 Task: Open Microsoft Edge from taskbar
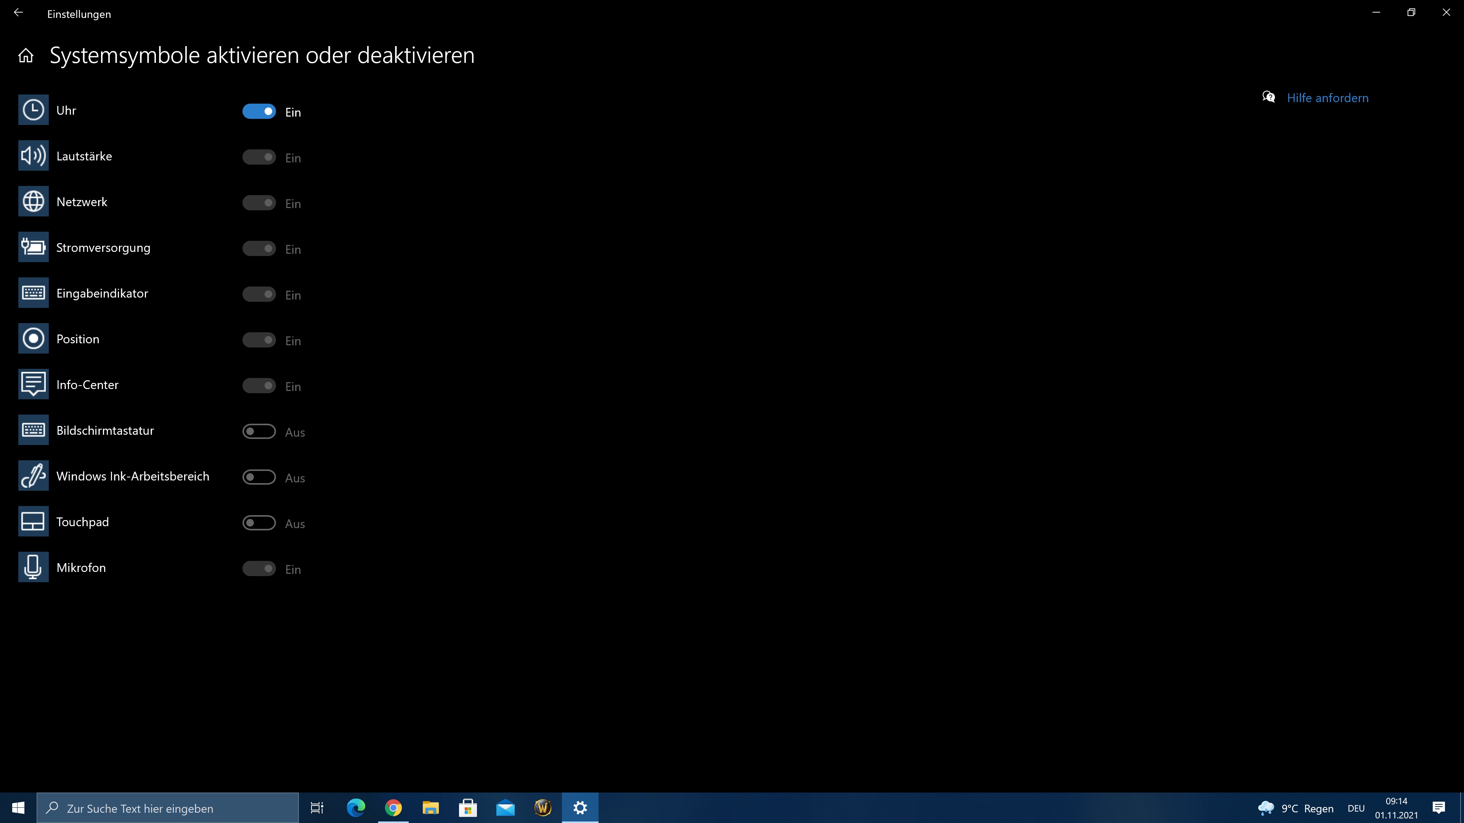pyautogui.click(x=356, y=808)
